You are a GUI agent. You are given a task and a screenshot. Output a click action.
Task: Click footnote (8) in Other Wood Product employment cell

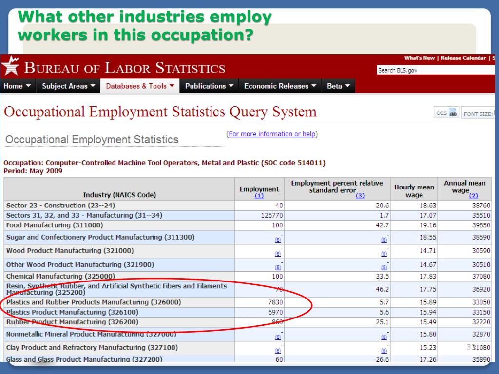click(278, 267)
